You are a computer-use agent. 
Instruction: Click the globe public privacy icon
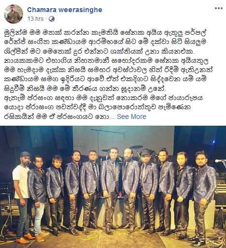(52, 19)
